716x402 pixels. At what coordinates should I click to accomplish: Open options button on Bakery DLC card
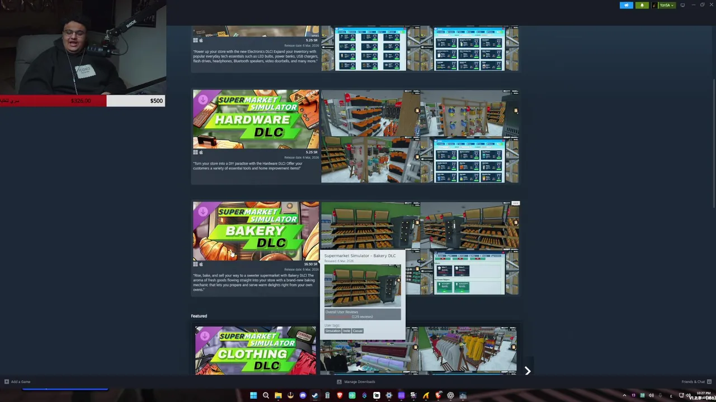coord(515,204)
